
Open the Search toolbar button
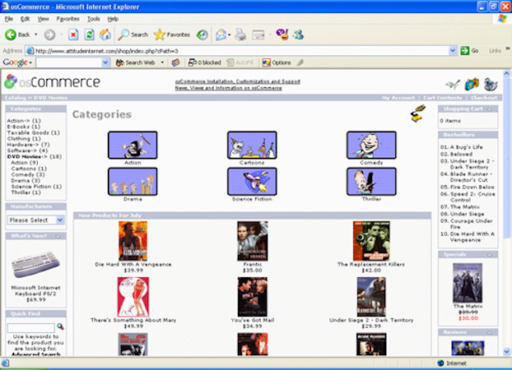(x=133, y=35)
